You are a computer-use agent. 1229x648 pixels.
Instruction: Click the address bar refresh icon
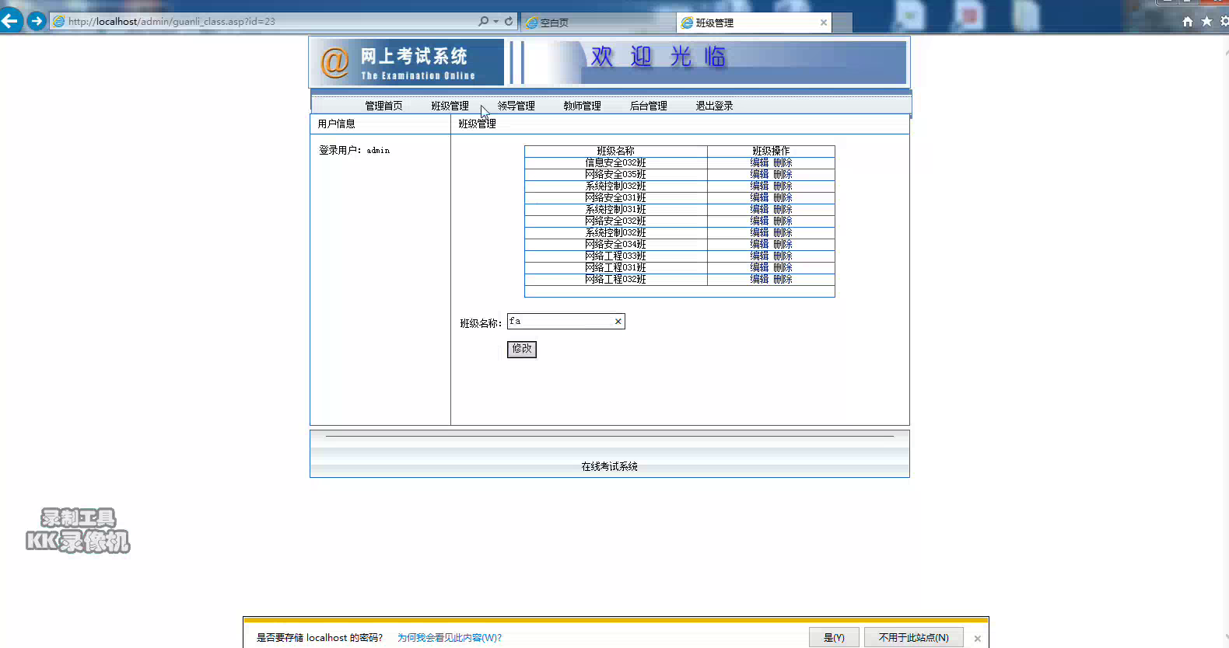pos(509,21)
